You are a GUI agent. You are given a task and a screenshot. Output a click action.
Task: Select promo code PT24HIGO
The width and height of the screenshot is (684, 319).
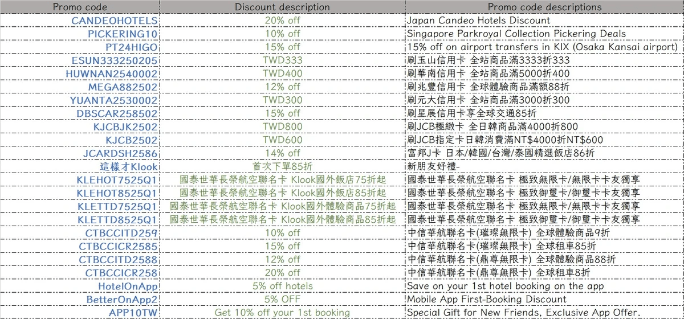[x=132, y=47]
